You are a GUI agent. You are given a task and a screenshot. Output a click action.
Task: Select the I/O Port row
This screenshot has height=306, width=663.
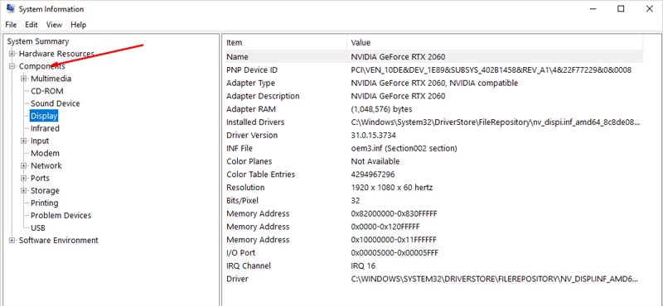[x=433, y=253]
